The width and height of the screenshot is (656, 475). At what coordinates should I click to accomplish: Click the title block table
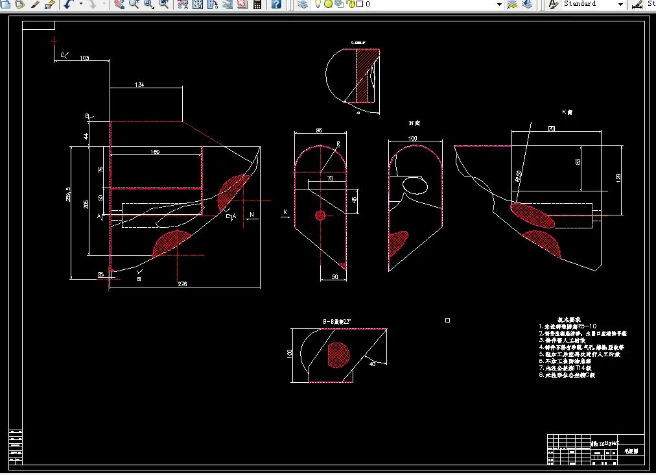[596, 450]
